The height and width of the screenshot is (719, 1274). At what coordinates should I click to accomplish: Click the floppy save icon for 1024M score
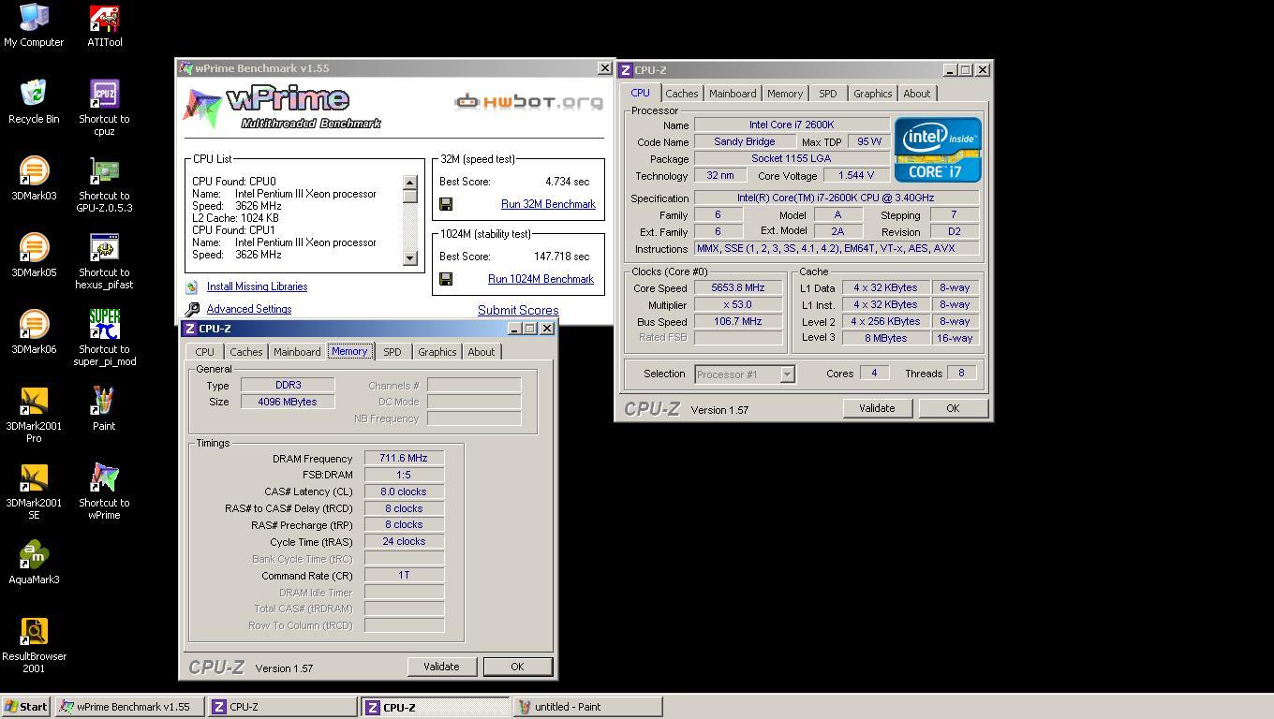(446, 279)
